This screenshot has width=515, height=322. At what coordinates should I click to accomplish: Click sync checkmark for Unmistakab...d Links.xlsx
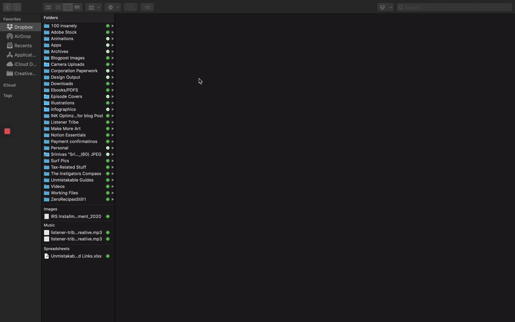108,256
